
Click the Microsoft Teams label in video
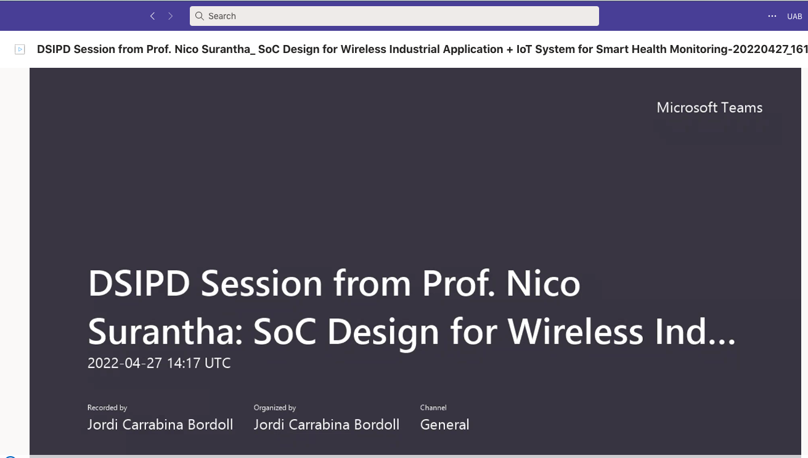709,108
